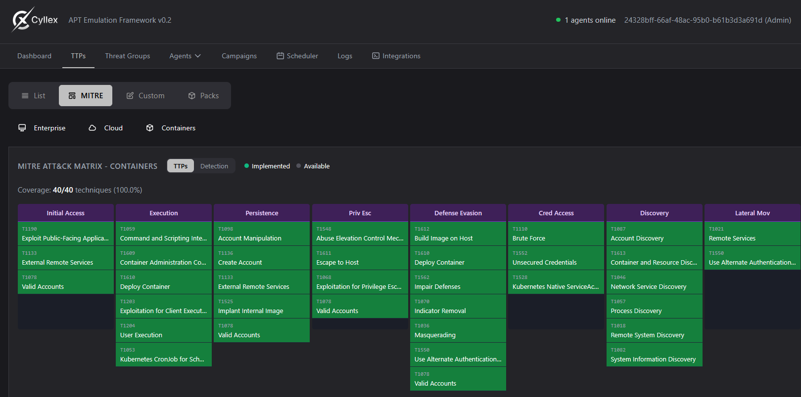Open T1036 Masquerading cell

point(458,330)
